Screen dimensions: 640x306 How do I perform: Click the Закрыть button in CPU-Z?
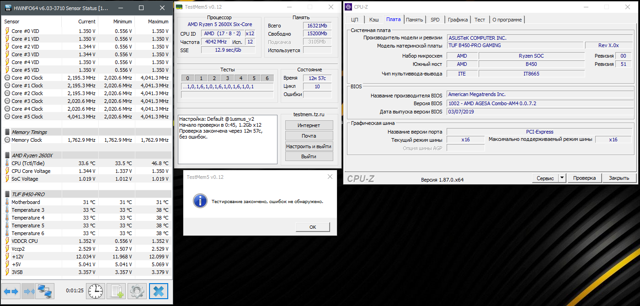pyautogui.click(x=619, y=178)
